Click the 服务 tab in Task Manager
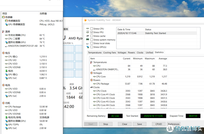Viewport: 204px width, 134px height. point(66,29)
